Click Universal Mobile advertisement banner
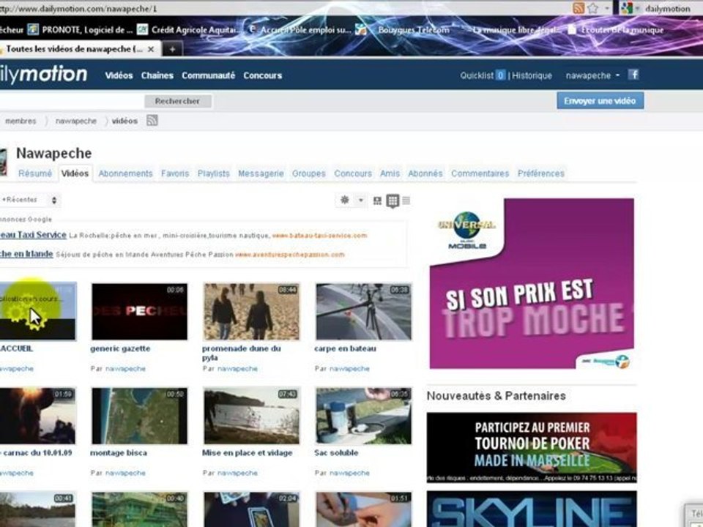Image resolution: width=703 pixels, height=527 pixels. pyautogui.click(x=532, y=283)
